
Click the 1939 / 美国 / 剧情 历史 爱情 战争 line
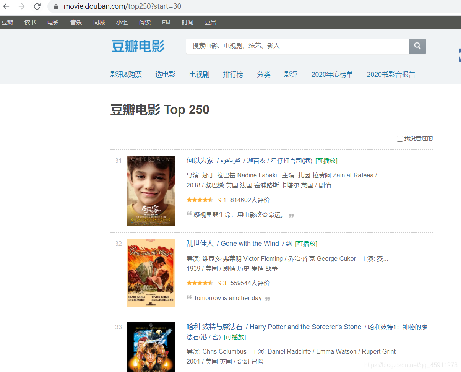tap(232, 269)
